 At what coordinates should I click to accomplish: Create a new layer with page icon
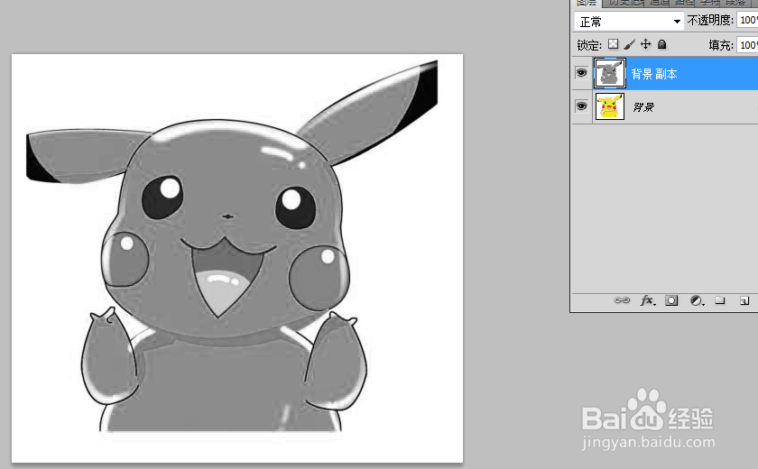click(744, 301)
